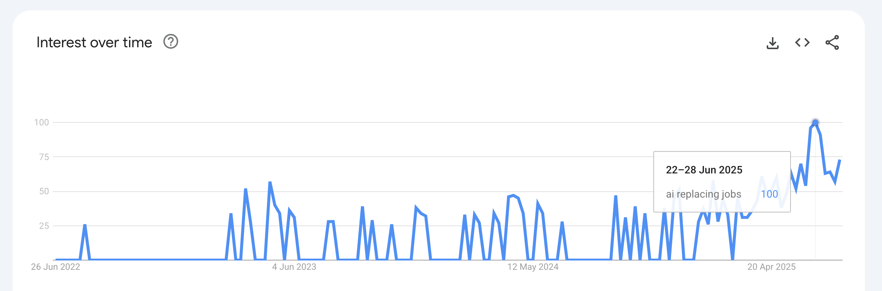Click the final data point of the line

(x=840, y=160)
